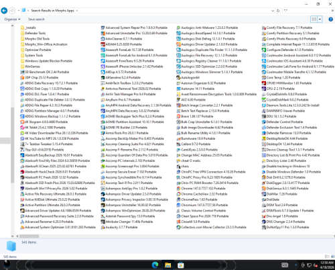Select the AIDA64 Portable icon

103,44
